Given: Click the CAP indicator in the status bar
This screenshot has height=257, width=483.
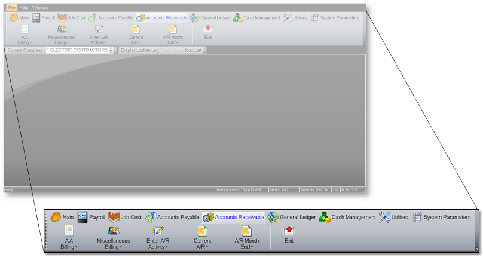Looking at the screenshot, I should [335, 190].
